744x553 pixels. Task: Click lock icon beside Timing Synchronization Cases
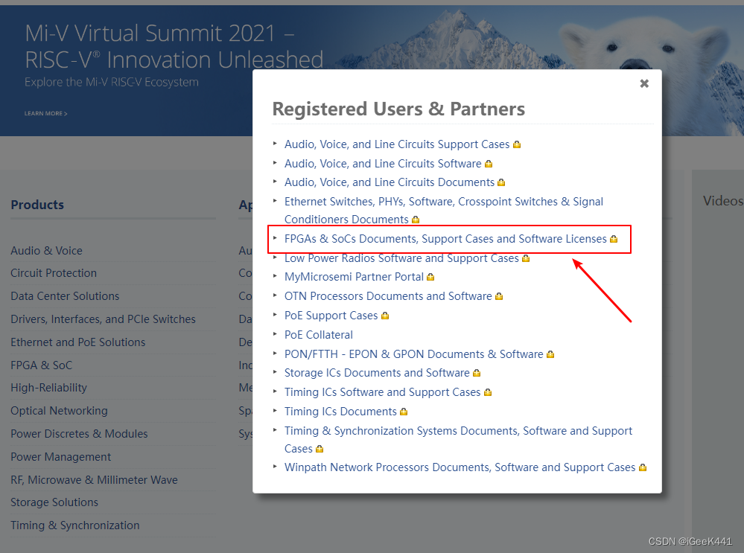coord(319,449)
